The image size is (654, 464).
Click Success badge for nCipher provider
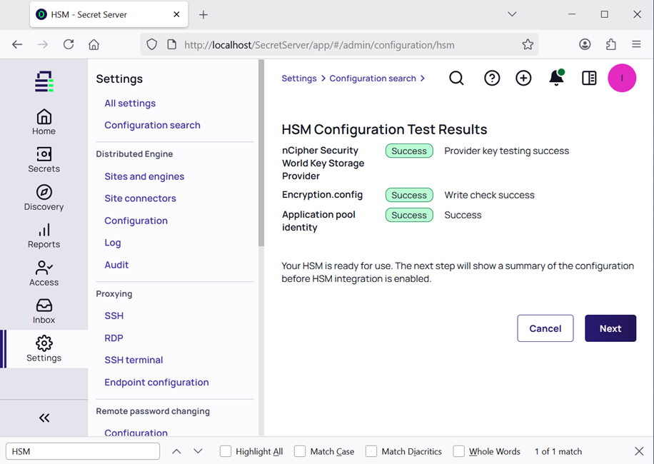(x=408, y=151)
